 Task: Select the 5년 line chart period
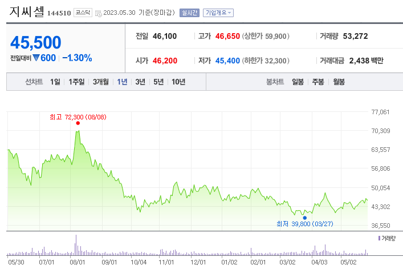[x=158, y=82]
